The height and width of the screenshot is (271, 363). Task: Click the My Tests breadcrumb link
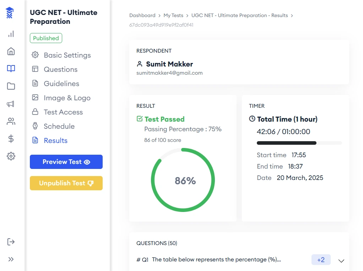(173, 15)
